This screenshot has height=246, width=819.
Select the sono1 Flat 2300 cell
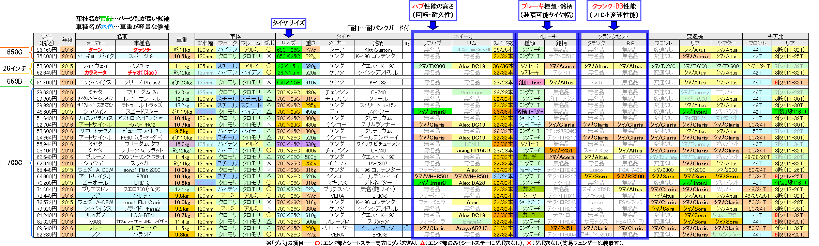[142, 170]
